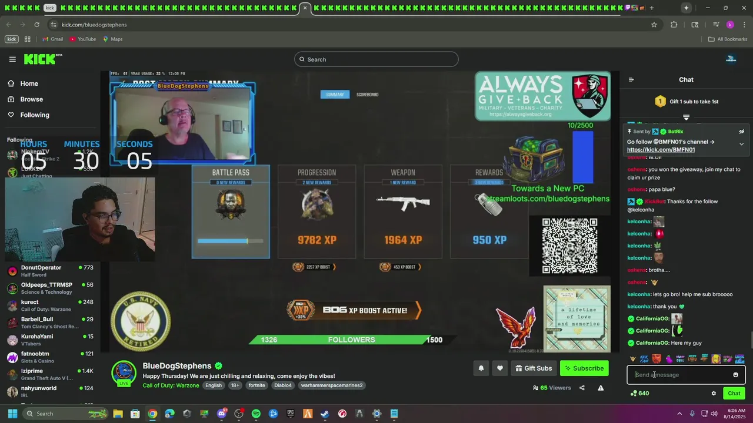Image resolution: width=753 pixels, height=423 pixels.
Task: Open the Chrome apps grid icon in bookmarks bar
Action: 27,39
